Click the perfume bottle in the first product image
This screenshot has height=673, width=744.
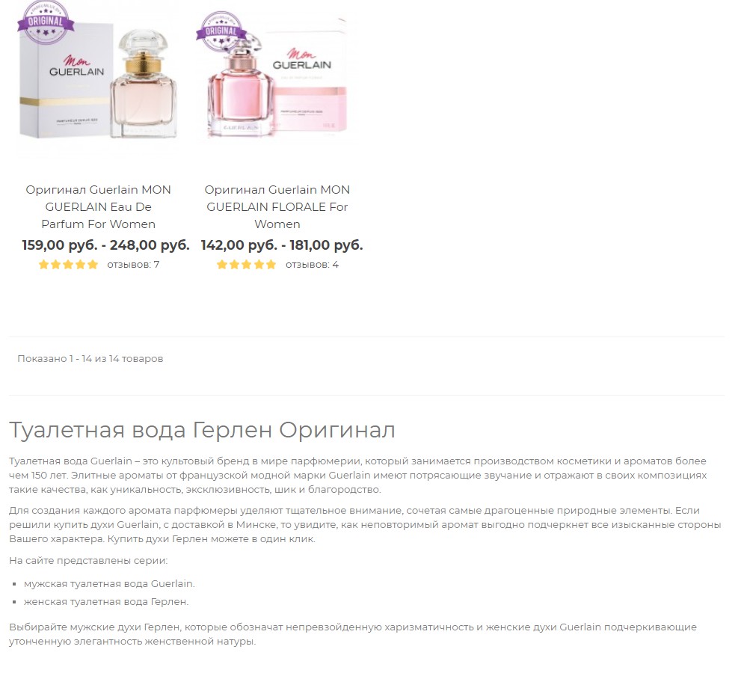pyautogui.click(x=144, y=84)
